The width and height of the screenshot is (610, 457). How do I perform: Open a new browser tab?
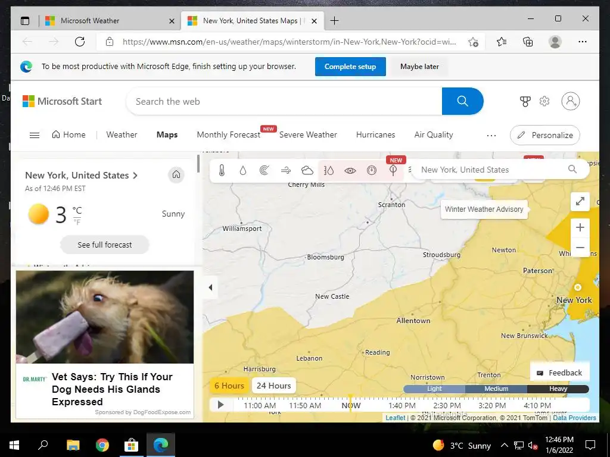[334, 21]
